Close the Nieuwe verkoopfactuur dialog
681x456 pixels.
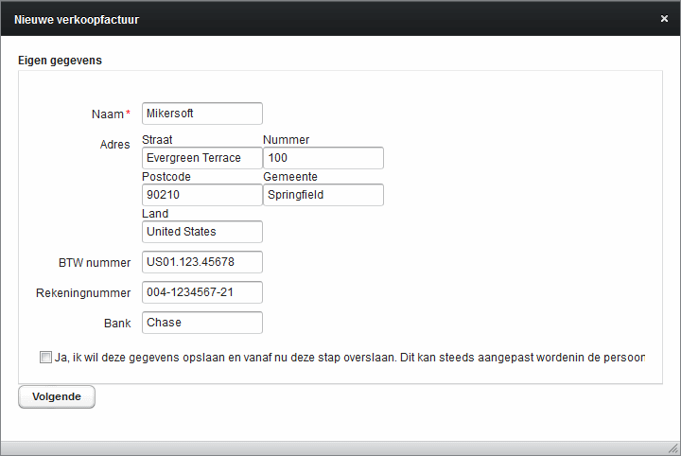[664, 19]
